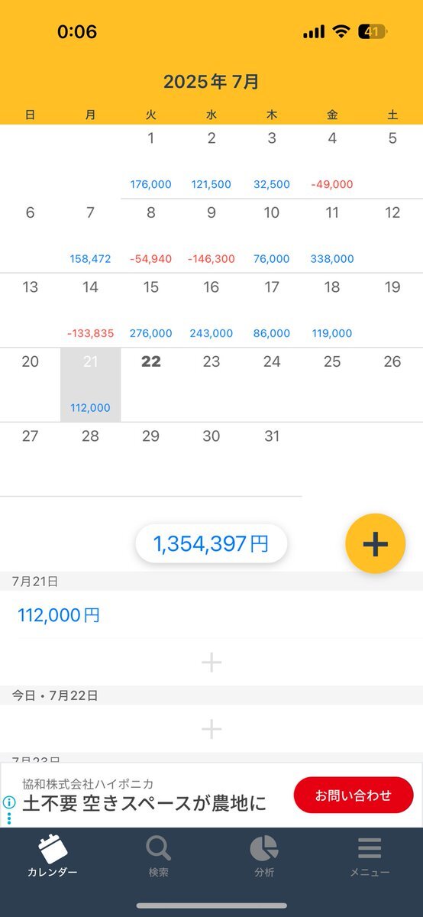Select July 9 showing -146,300
The image size is (423, 917).
[x=211, y=235]
